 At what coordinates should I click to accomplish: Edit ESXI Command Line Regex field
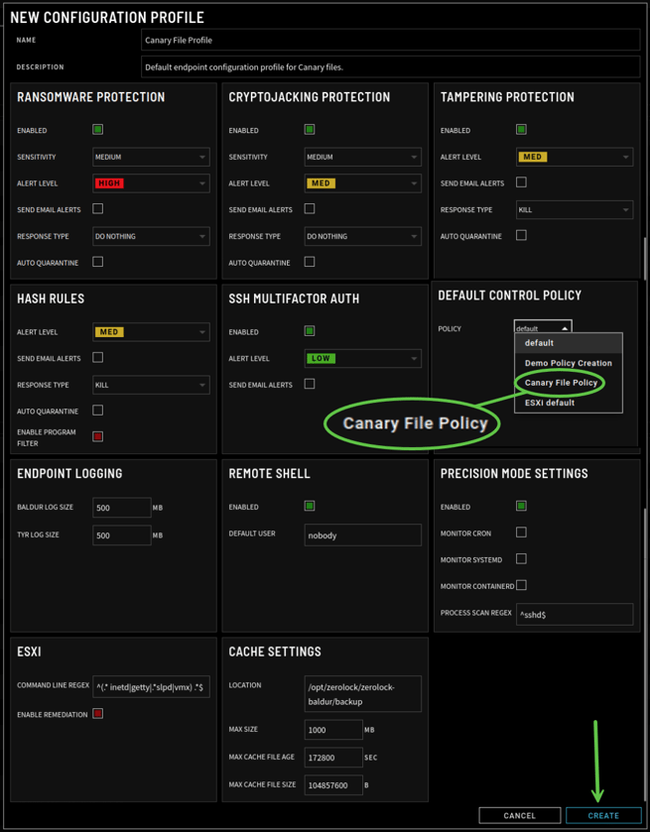coord(152,686)
